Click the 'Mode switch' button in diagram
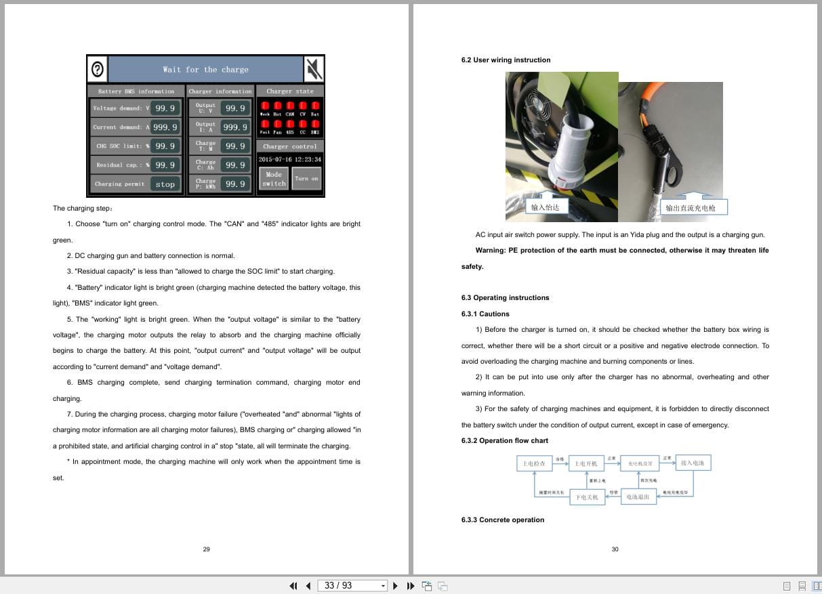The height and width of the screenshot is (594, 822). coord(274,179)
